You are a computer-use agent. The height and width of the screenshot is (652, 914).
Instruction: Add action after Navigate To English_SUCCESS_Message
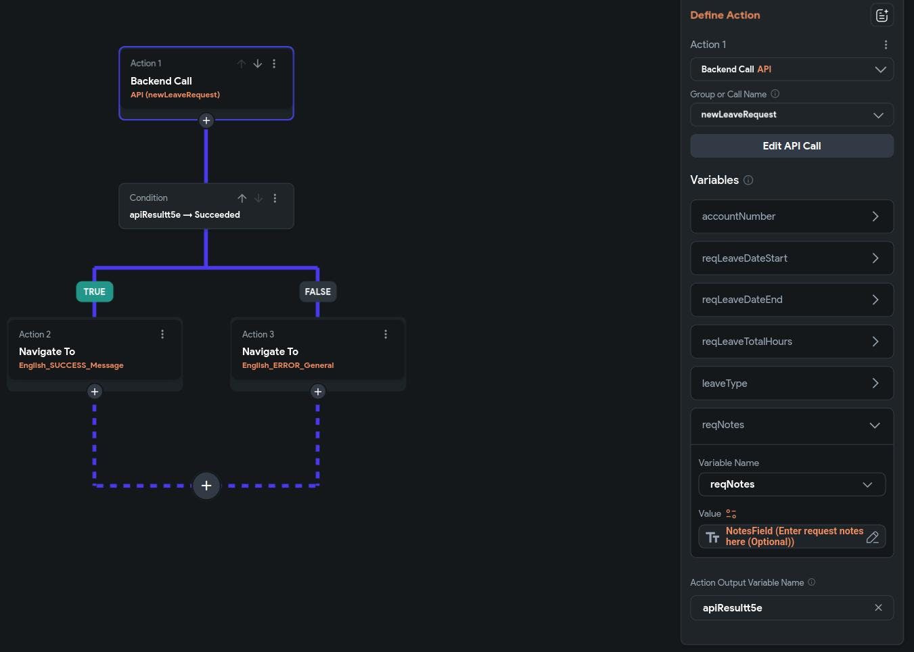coord(95,392)
